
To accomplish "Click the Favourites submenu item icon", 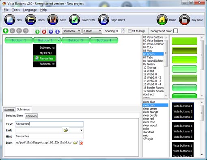I will tap(37, 58).
